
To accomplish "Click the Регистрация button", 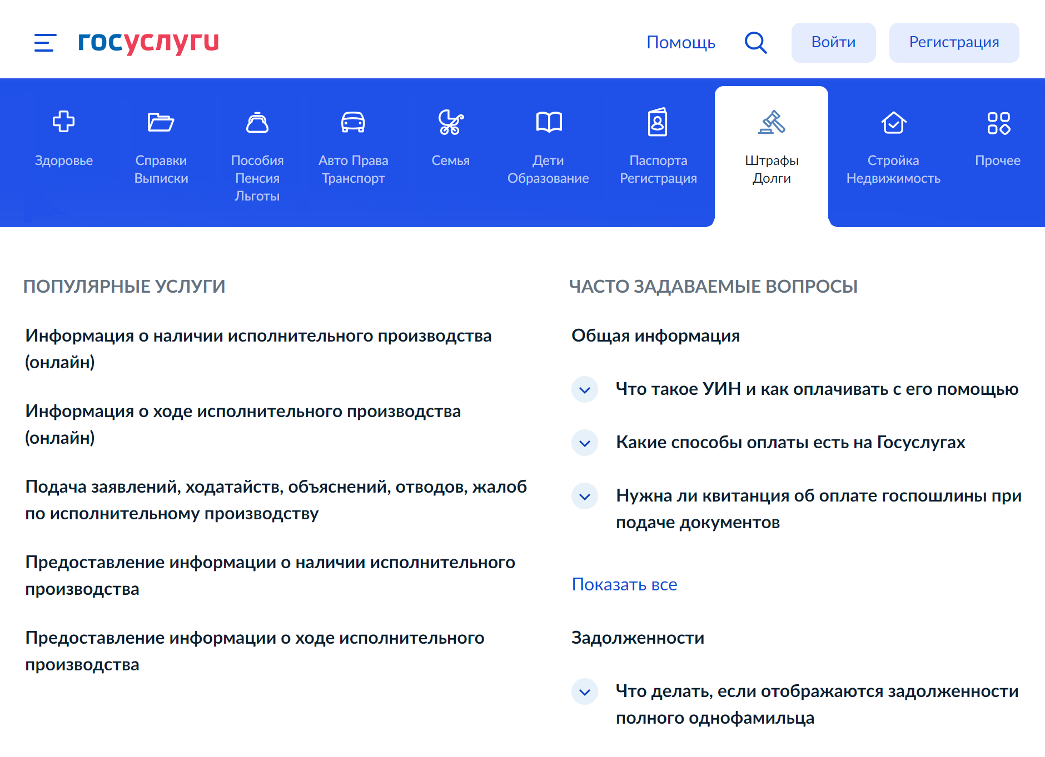I will pos(954,43).
